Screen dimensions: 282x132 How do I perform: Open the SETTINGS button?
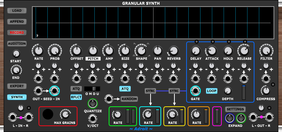pyautogui.click(x=235, y=109)
